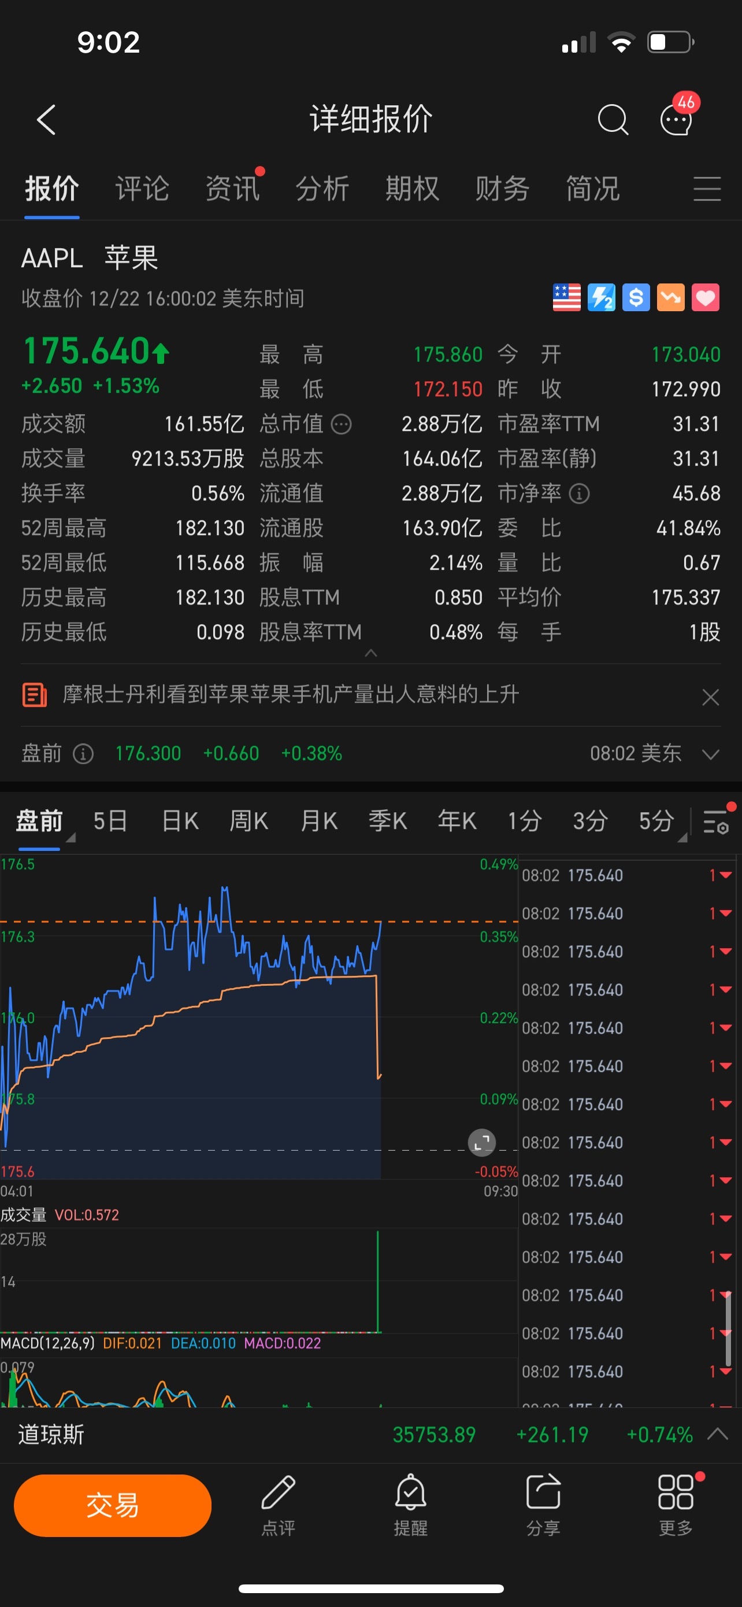Tap the pre-market price chart area

(258, 1017)
